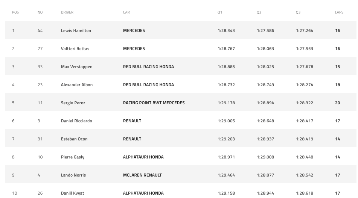This screenshot has height=198, width=358.
Task: Select Sergio Perez row name
Action: 73,103
